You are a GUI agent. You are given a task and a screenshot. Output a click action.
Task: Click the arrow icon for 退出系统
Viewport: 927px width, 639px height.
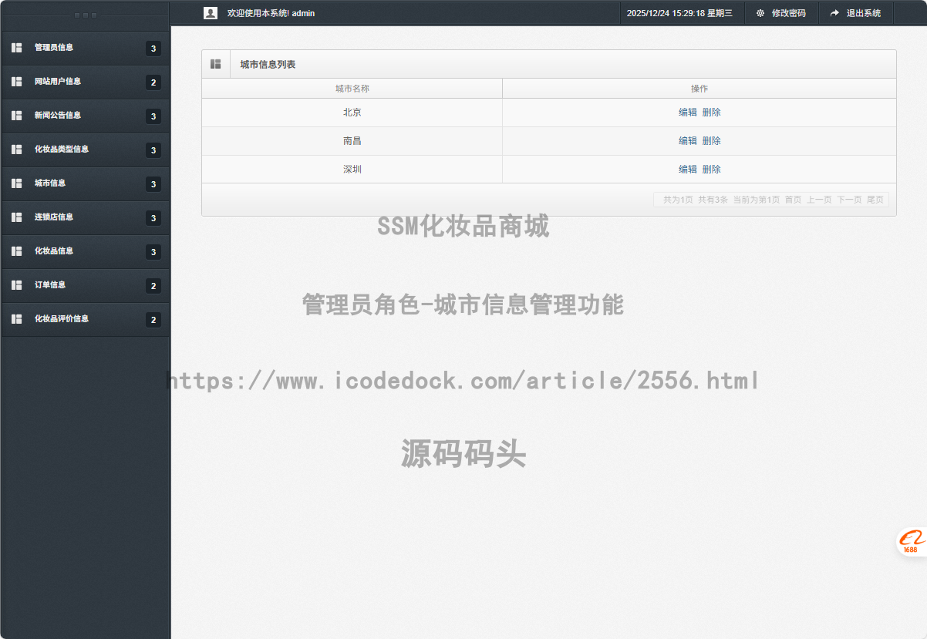click(834, 13)
